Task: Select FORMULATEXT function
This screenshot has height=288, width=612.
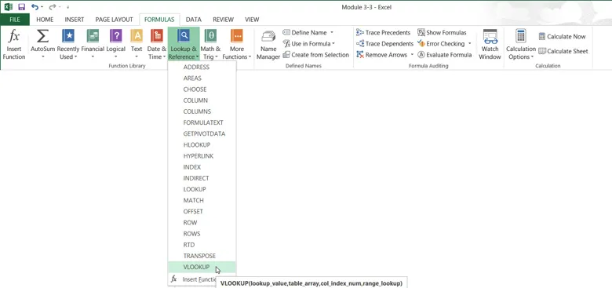Action: pos(202,122)
